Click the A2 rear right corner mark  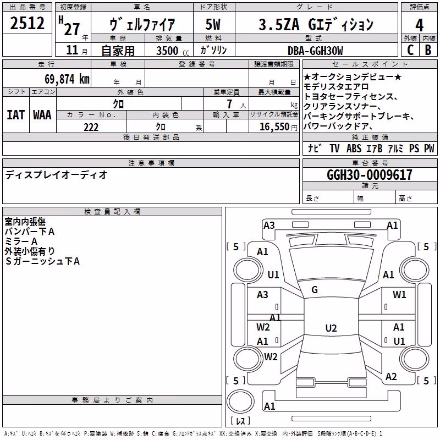tap(391, 377)
